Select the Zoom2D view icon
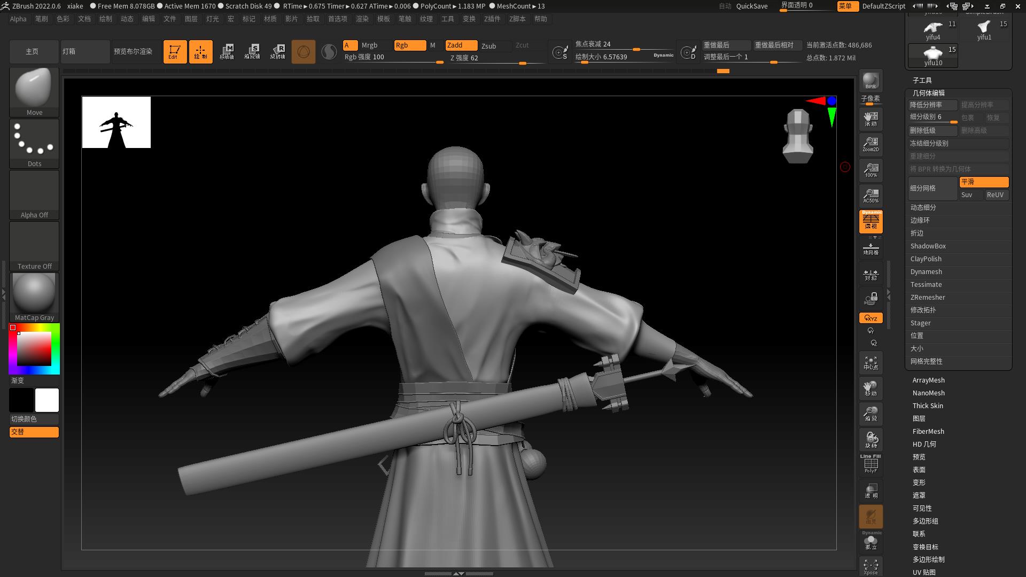Screen dimensions: 1026x577 tap(870, 144)
